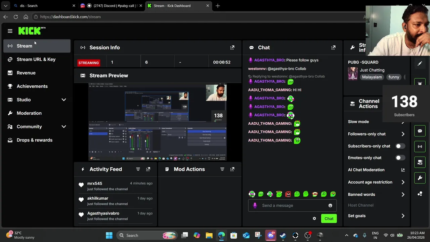Open the emote picker smiley in message box
The width and height of the screenshot is (430, 242).
coord(330,205)
